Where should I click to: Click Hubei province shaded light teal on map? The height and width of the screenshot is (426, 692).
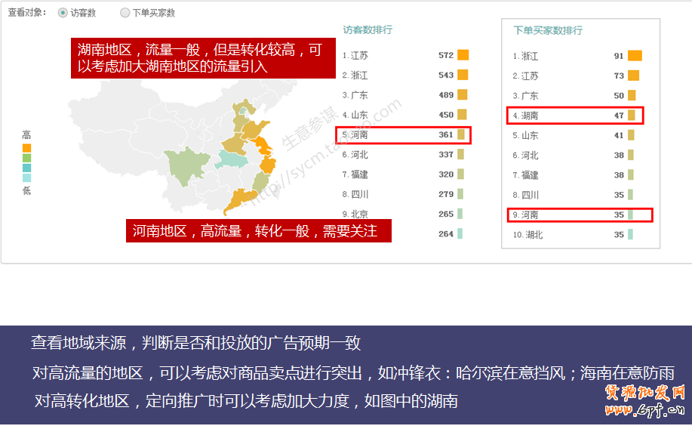click(x=232, y=159)
